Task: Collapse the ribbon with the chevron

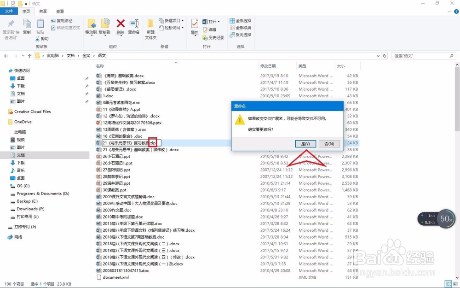Action: click(449, 12)
